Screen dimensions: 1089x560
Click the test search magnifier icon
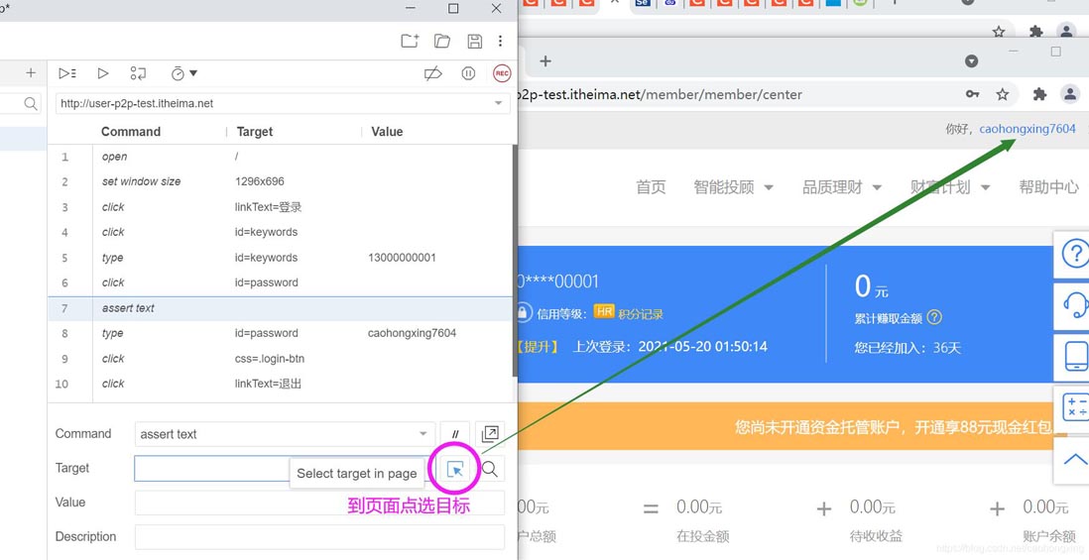pyautogui.click(x=31, y=103)
